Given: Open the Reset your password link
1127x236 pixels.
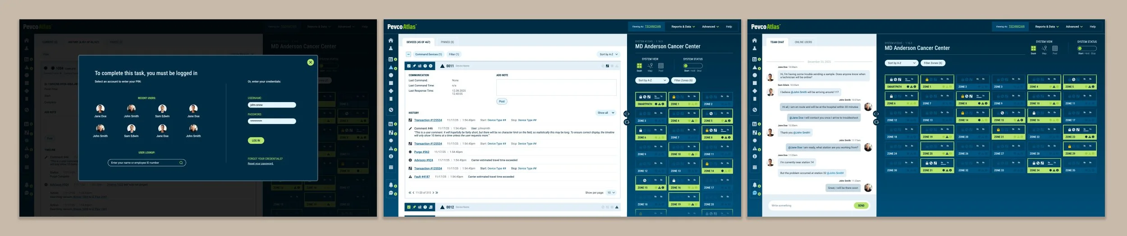Looking at the screenshot, I should 261,164.
